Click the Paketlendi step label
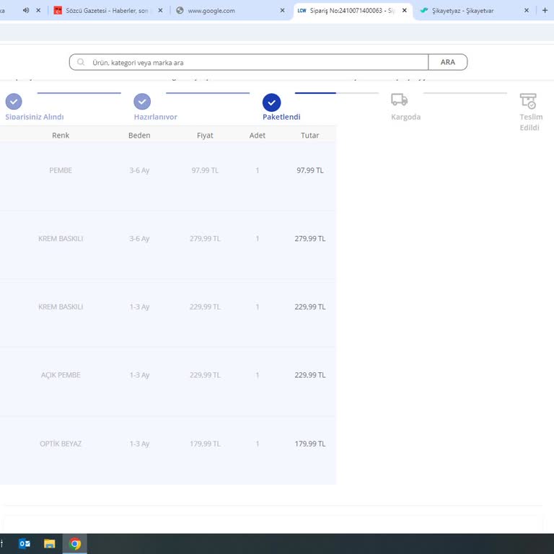 [281, 117]
